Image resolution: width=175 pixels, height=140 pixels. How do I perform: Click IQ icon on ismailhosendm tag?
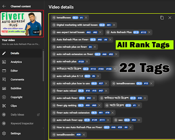pos(54,135)
